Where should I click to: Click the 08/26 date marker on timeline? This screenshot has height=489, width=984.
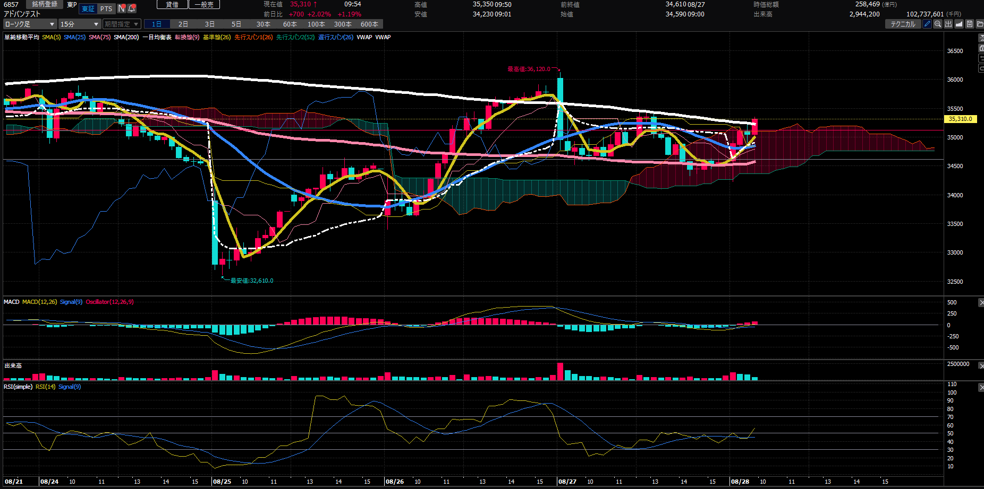click(x=395, y=482)
